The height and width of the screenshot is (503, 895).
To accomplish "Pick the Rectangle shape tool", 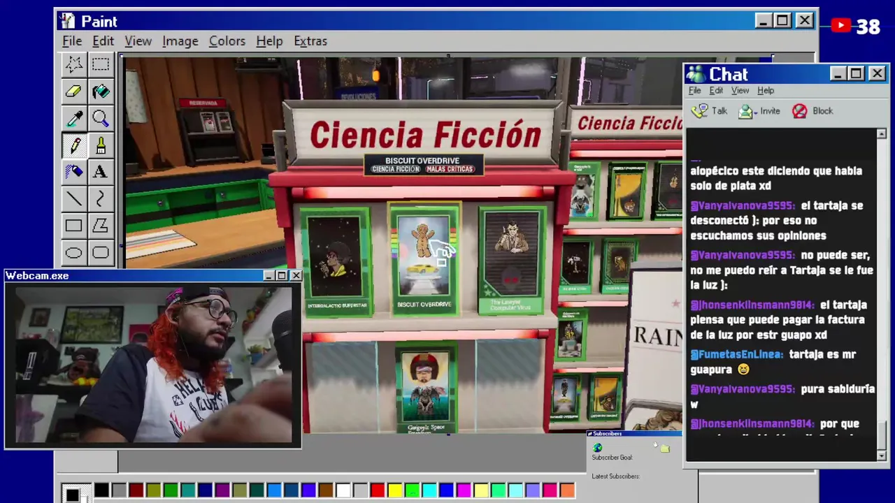I will coord(73,226).
